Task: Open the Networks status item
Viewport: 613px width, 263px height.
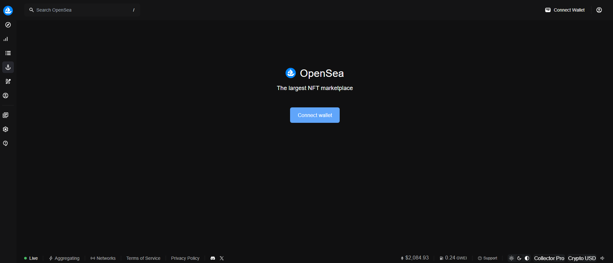Action: (103, 258)
